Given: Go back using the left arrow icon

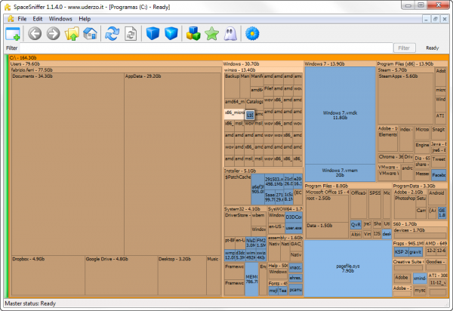Looking at the screenshot, I should pyautogui.click(x=35, y=33).
